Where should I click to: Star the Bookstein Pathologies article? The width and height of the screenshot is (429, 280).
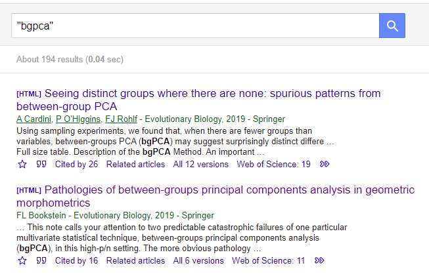tap(22, 260)
